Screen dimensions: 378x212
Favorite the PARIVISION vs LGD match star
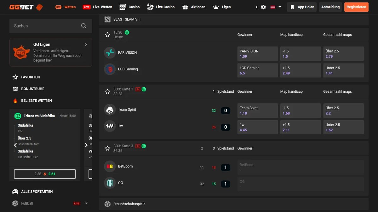click(107, 35)
